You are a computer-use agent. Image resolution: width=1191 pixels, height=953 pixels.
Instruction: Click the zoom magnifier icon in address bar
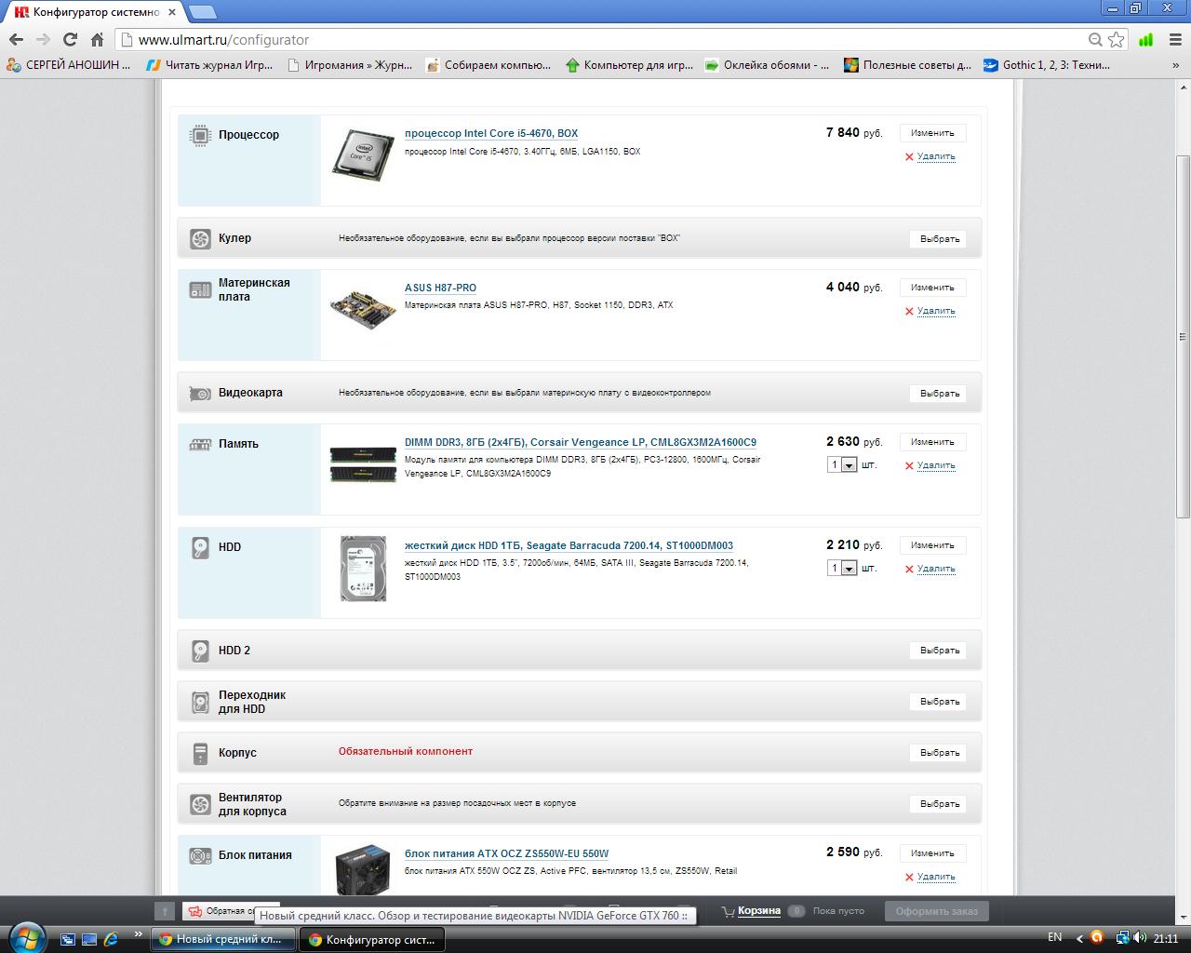point(1096,39)
